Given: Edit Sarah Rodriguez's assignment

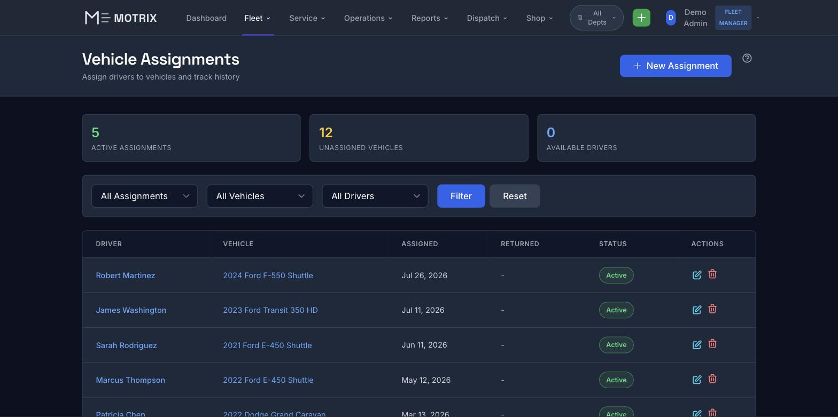Looking at the screenshot, I should (x=697, y=345).
